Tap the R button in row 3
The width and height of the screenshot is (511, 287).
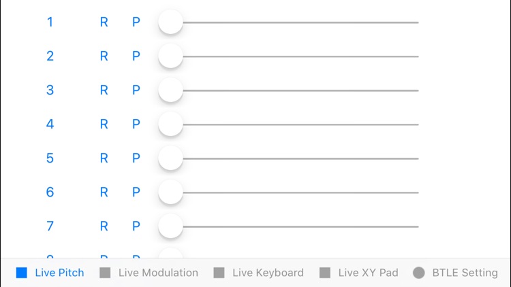(x=104, y=90)
